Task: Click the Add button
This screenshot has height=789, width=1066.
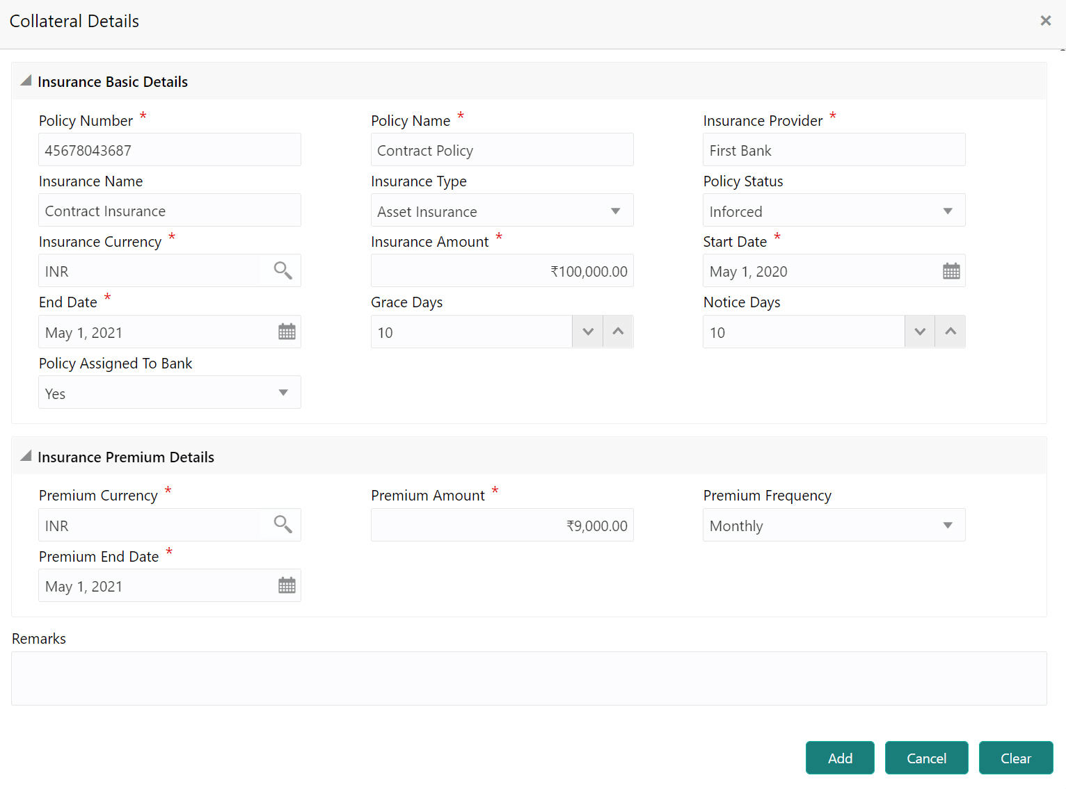Action: tap(839, 758)
